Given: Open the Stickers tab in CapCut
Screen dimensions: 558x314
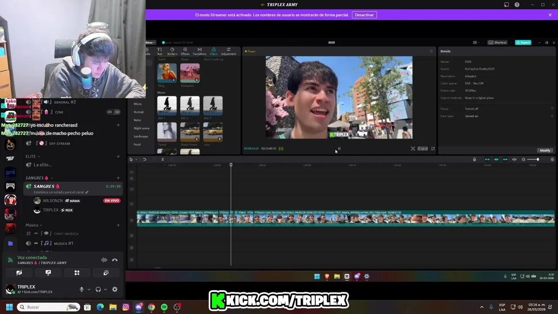Looking at the screenshot, I should (x=172, y=51).
